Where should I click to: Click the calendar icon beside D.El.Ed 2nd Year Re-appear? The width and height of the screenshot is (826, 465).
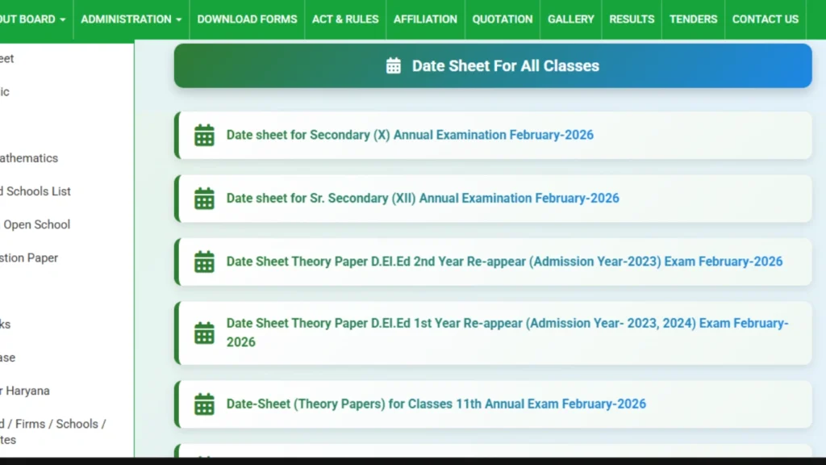tap(204, 262)
